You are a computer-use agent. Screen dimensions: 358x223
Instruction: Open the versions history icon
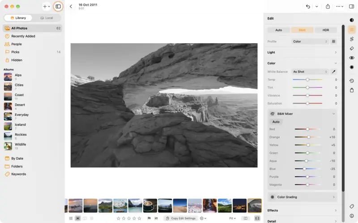pos(352,81)
